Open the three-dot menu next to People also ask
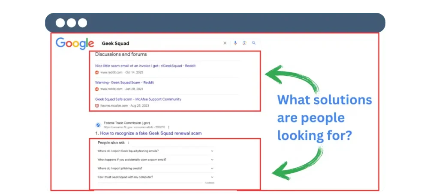This screenshot has height=196, width=439. (x=128, y=143)
